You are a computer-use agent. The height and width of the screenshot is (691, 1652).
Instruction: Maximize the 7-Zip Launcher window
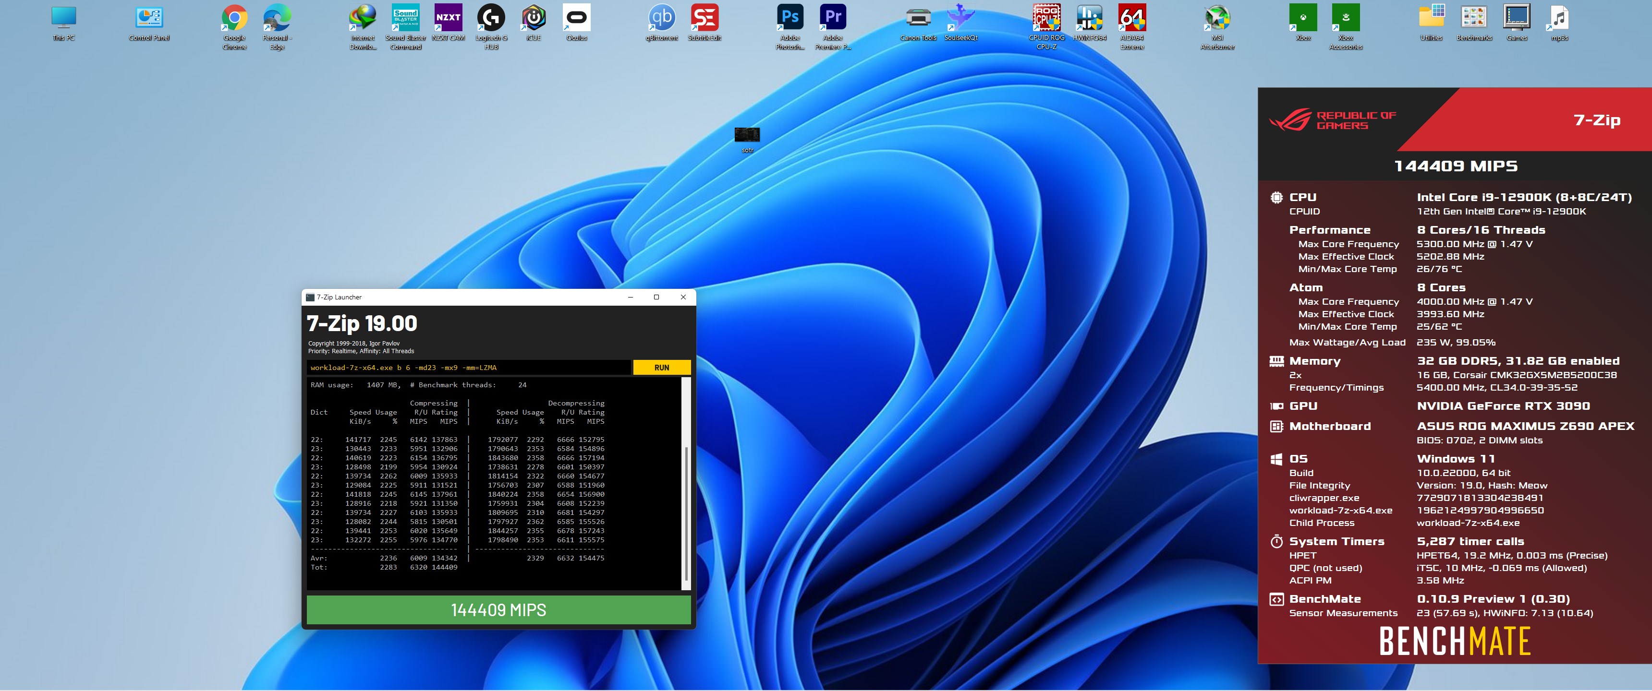point(656,297)
